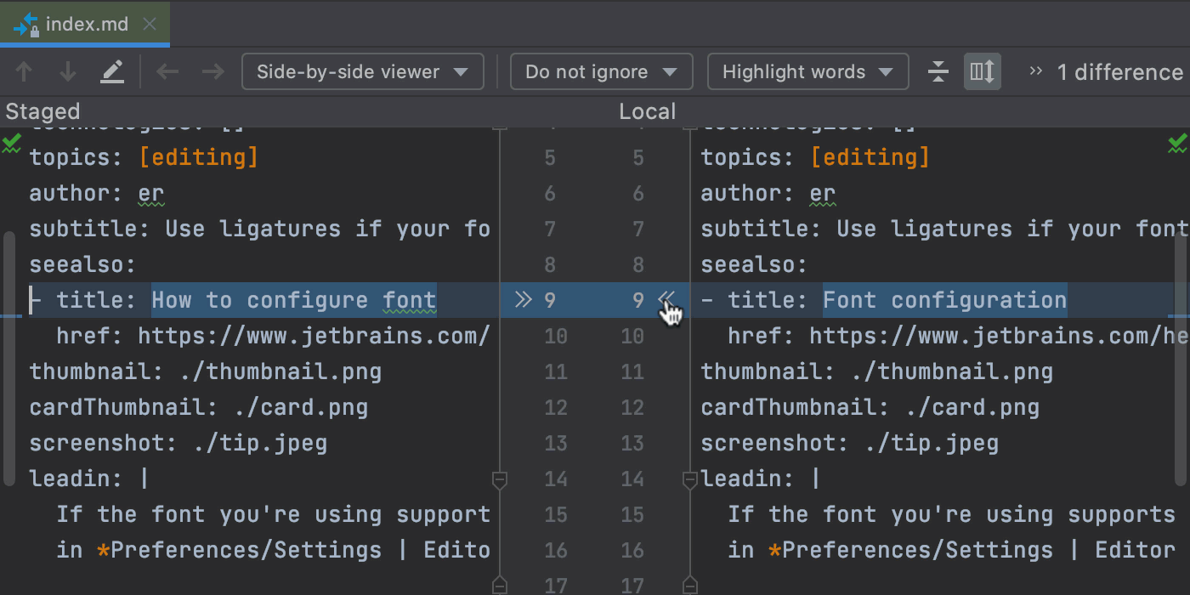Jump to source pencil icon

(112, 72)
